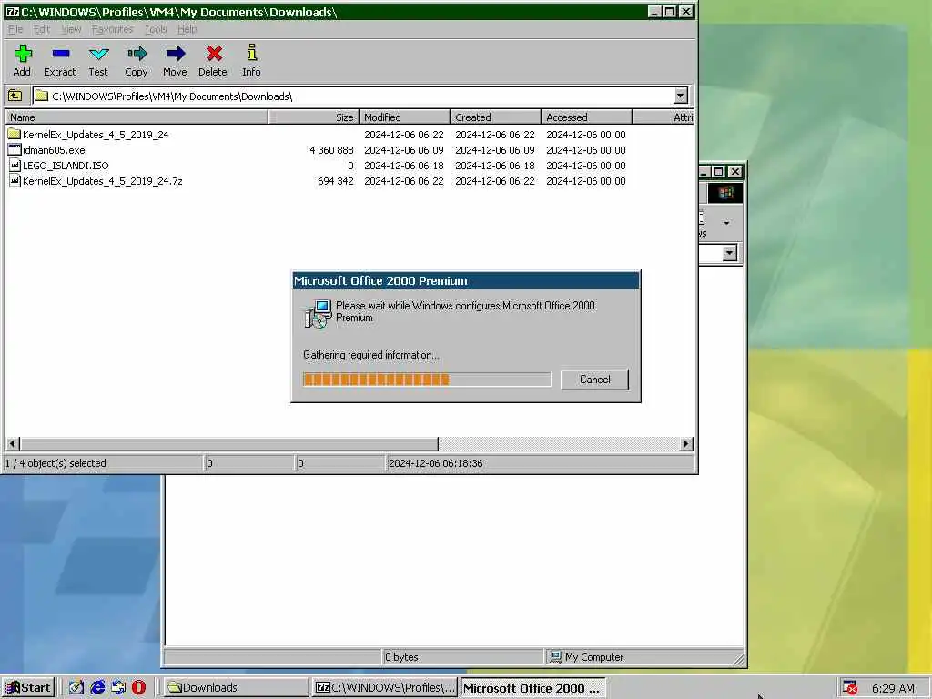Select the idman605.exe file name

point(54,150)
